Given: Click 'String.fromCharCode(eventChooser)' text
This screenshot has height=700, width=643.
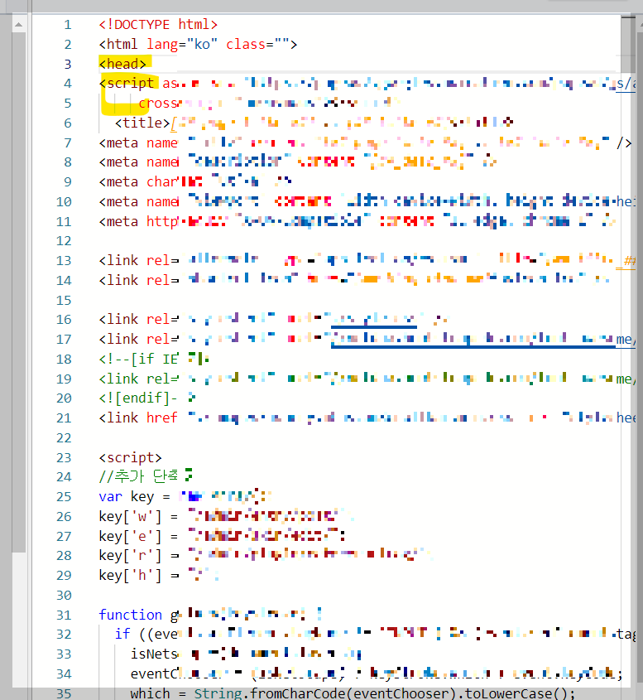Looking at the screenshot, I should click(325, 693).
